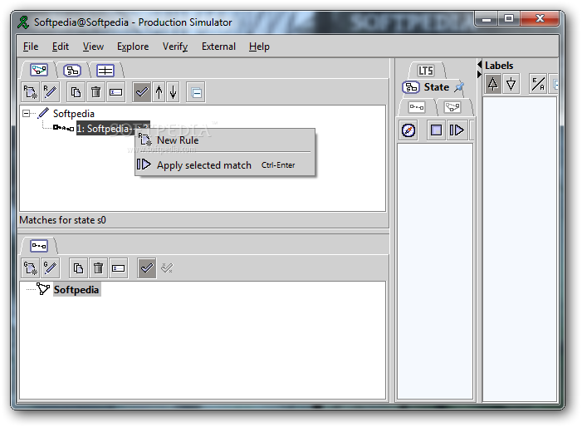Close the Production Simulator window
Image resolution: width=582 pixels, height=427 pixels.
tap(540, 18)
